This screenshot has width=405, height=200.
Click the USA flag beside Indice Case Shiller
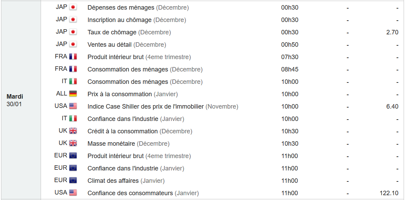tap(73, 106)
